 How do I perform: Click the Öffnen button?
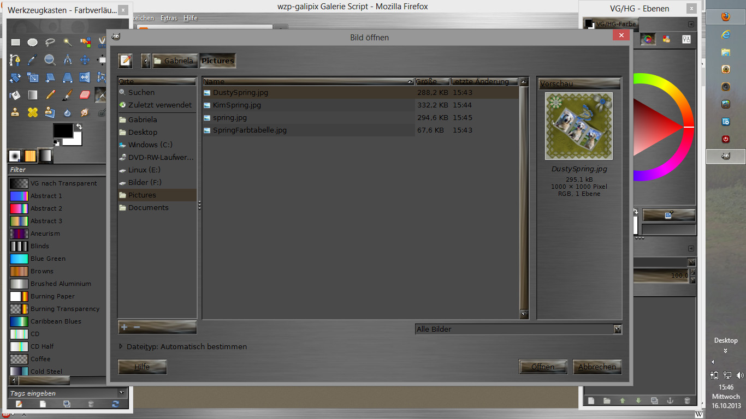(x=543, y=367)
